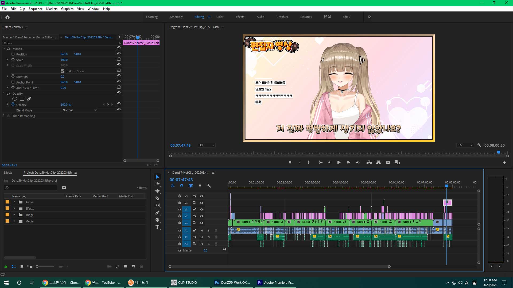Image resolution: width=513 pixels, height=288 pixels.
Task: Open Program monitor settings wrench
Action: 479,145
